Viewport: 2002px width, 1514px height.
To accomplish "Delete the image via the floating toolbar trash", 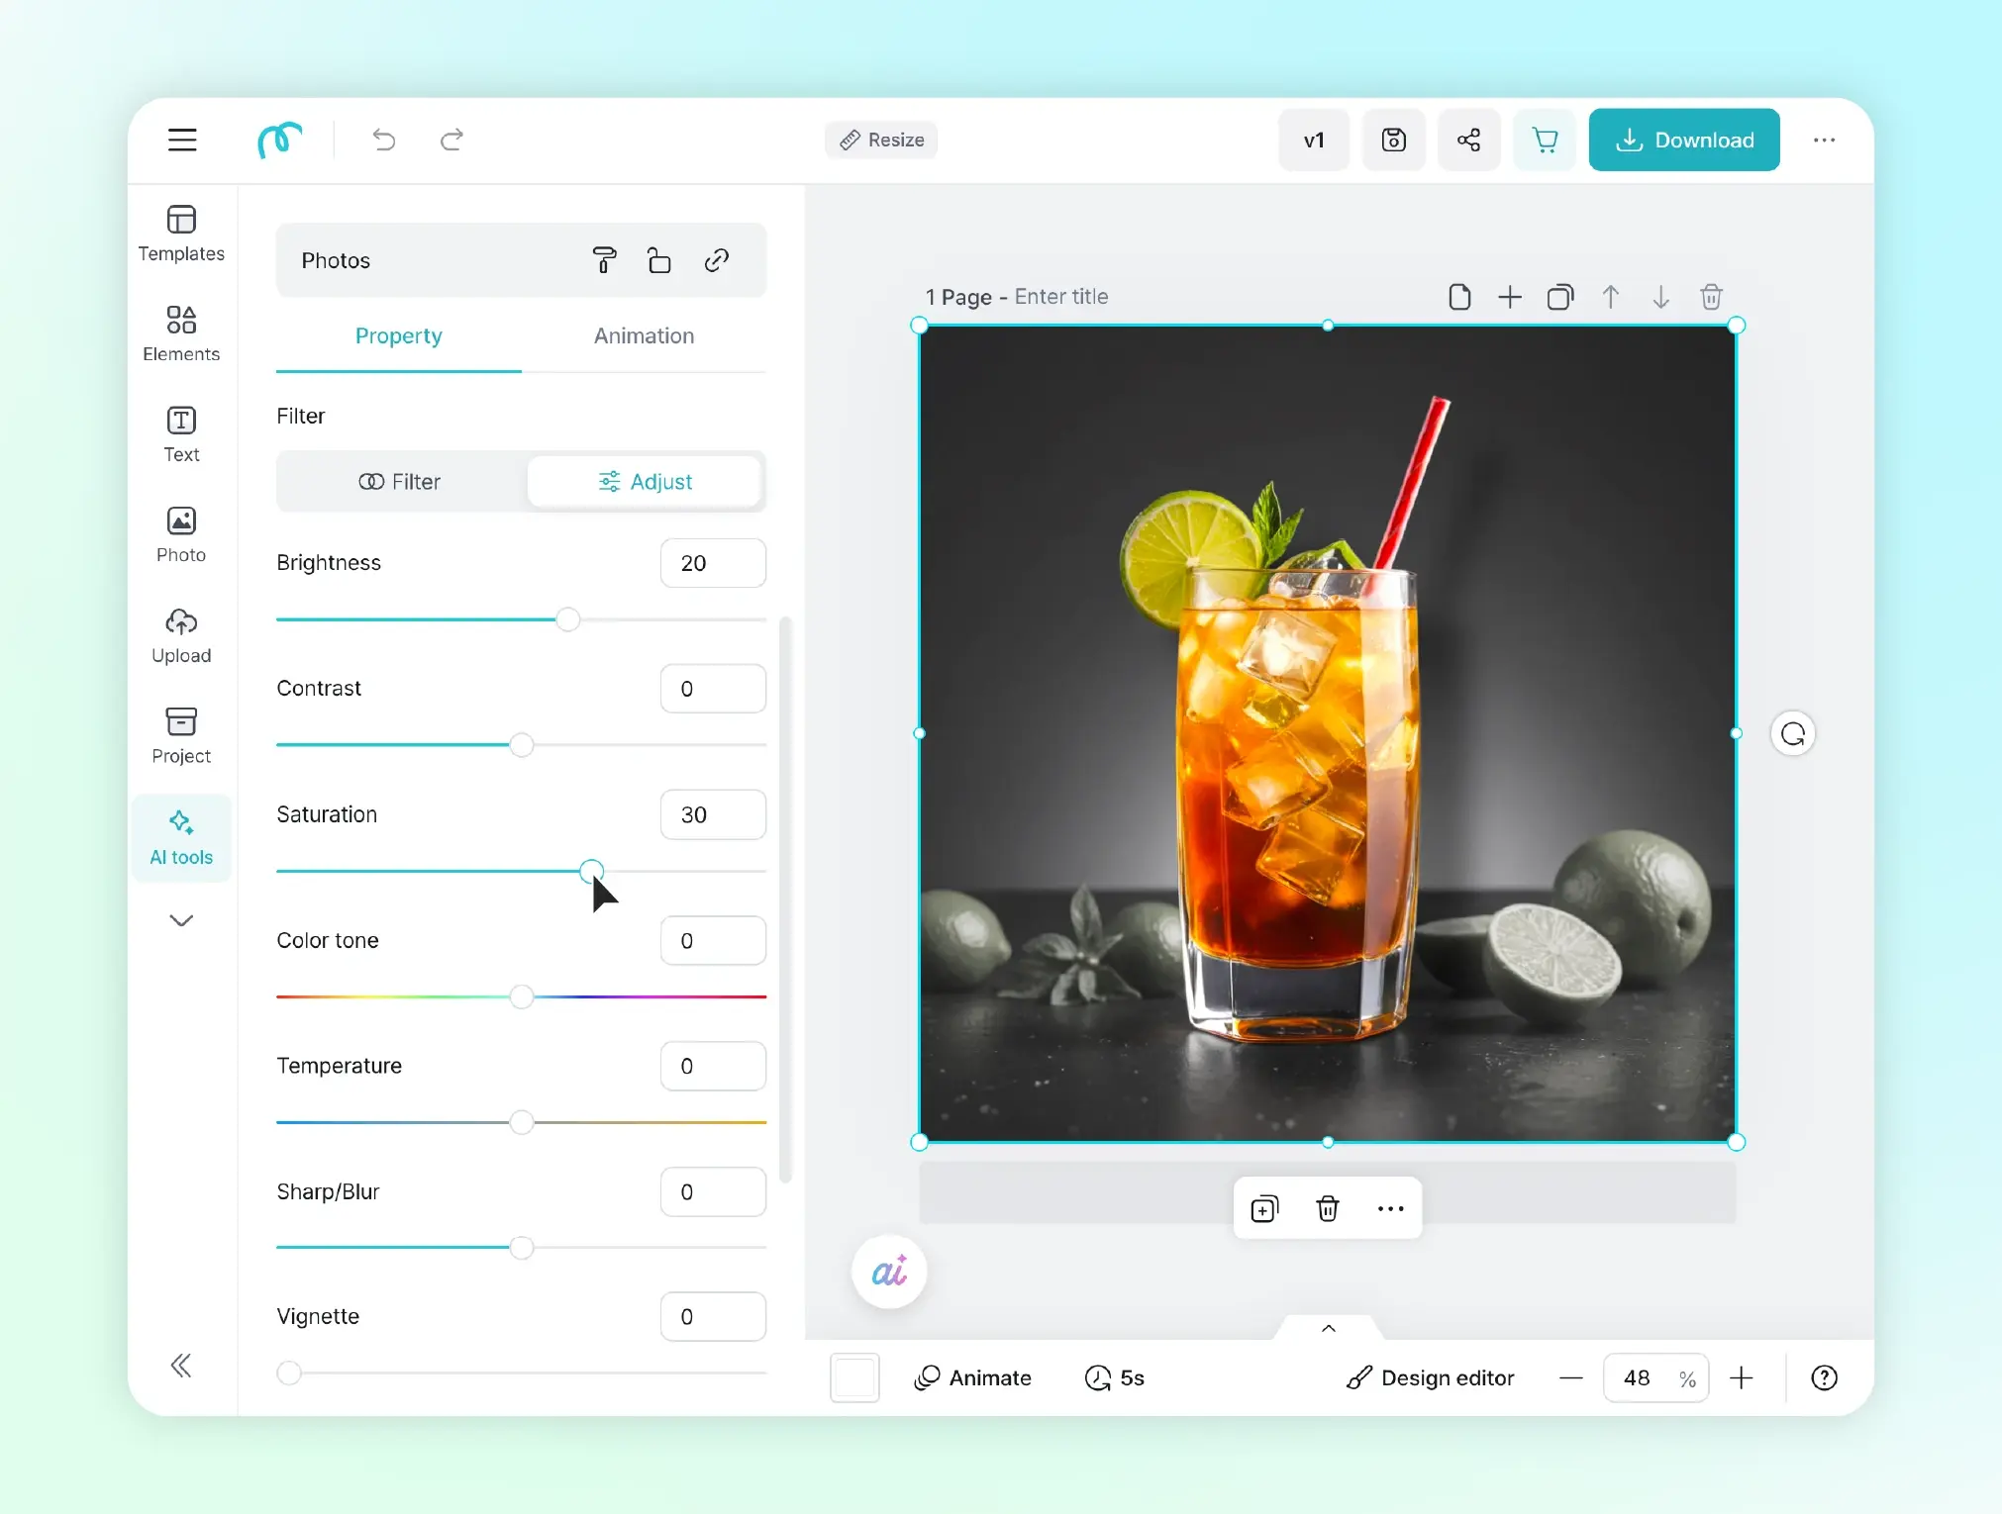I will click(x=1328, y=1208).
